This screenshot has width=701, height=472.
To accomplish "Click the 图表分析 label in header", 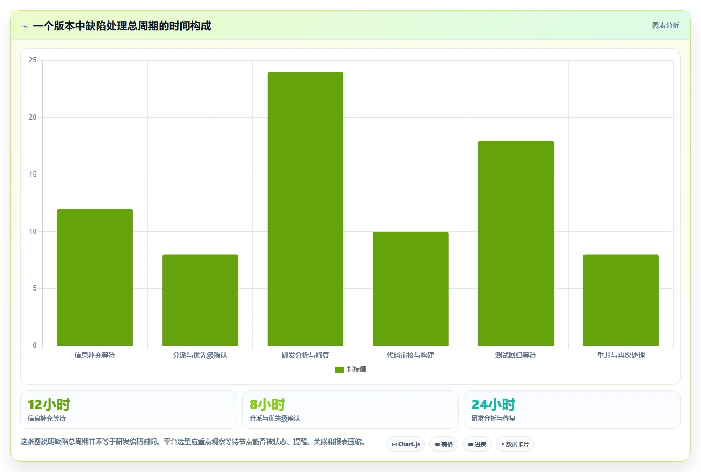I will click(x=665, y=25).
